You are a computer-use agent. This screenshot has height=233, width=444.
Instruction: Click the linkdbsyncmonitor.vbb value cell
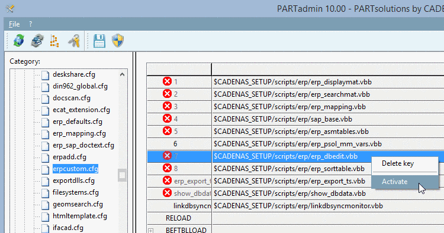click(x=328, y=206)
